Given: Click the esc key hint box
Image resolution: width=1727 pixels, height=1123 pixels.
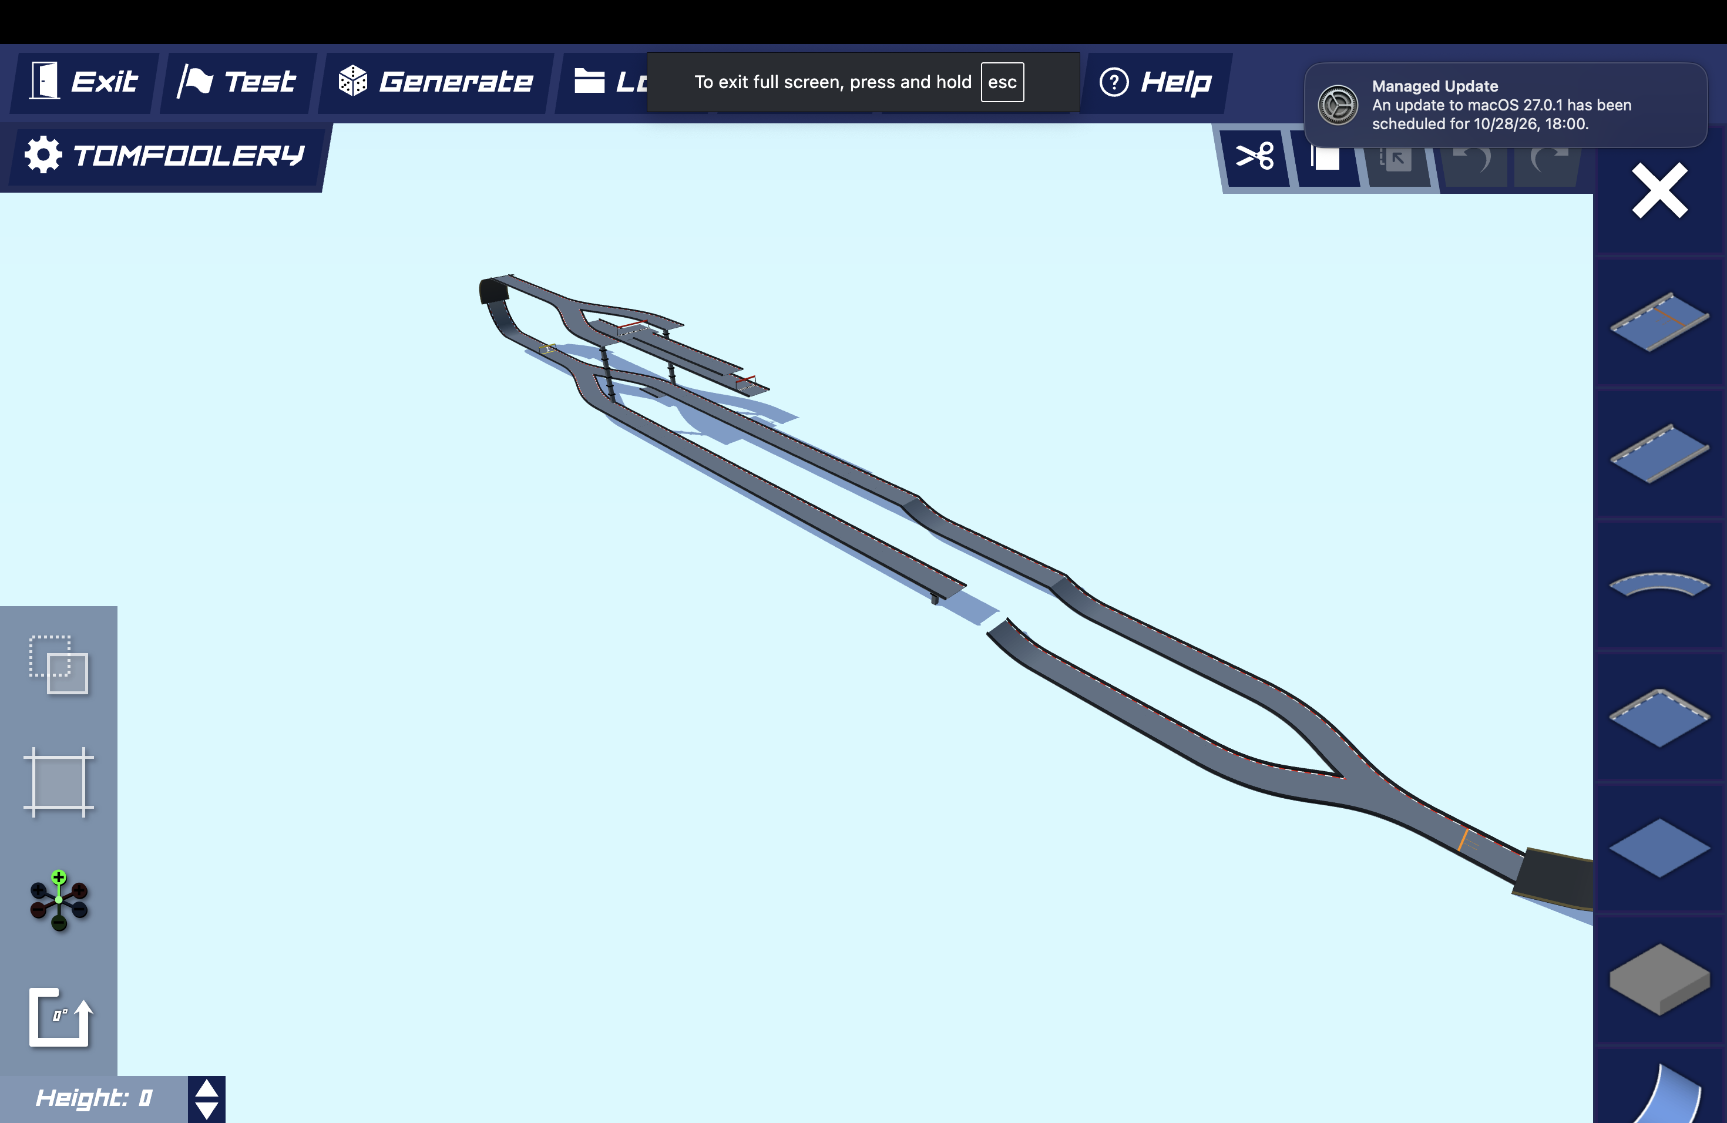Looking at the screenshot, I should 1002,82.
